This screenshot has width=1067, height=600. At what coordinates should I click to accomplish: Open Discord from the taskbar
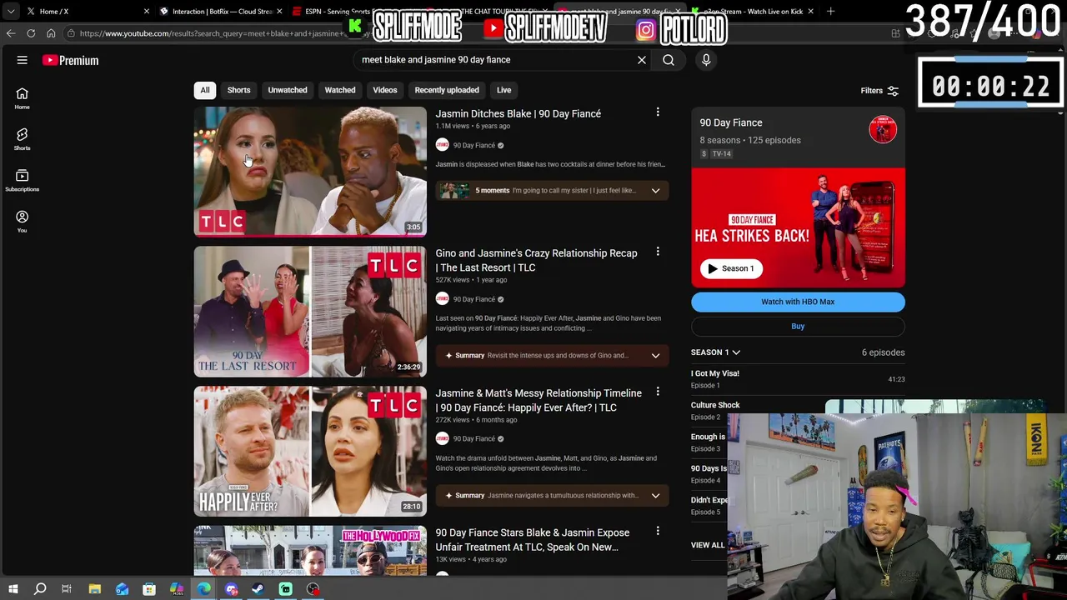click(x=231, y=589)
